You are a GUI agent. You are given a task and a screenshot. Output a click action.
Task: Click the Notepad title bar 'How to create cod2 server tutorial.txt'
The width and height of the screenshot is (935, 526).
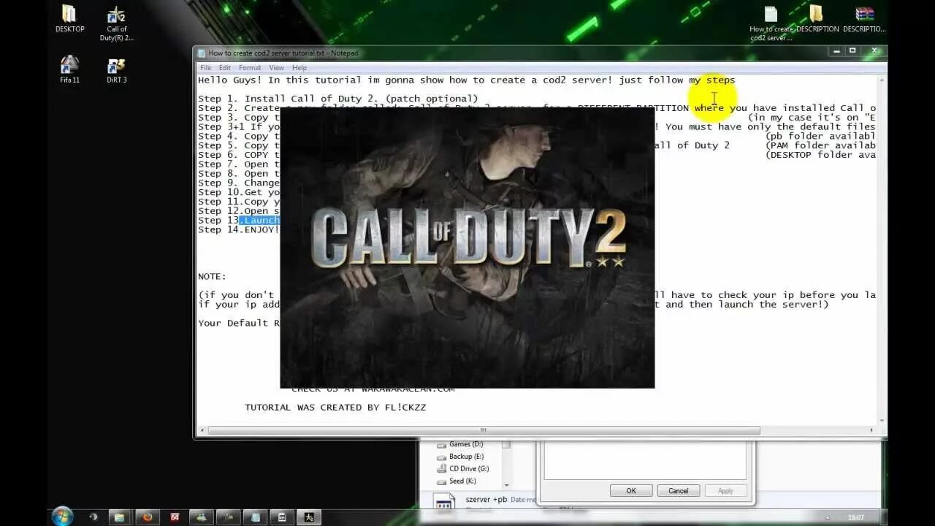pos(283,53)
